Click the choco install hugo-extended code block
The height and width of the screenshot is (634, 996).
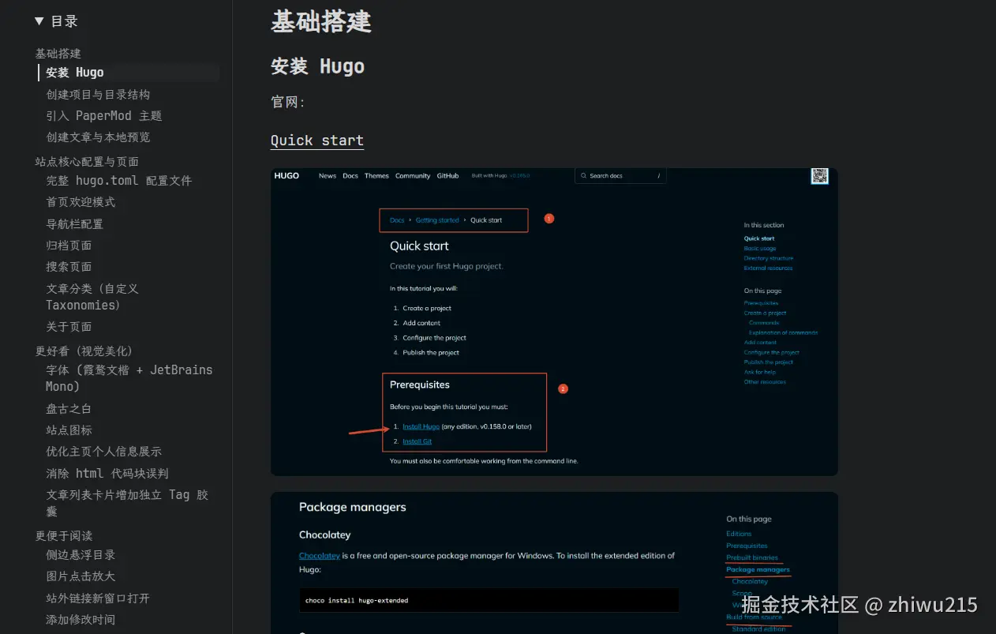(489, 600)
